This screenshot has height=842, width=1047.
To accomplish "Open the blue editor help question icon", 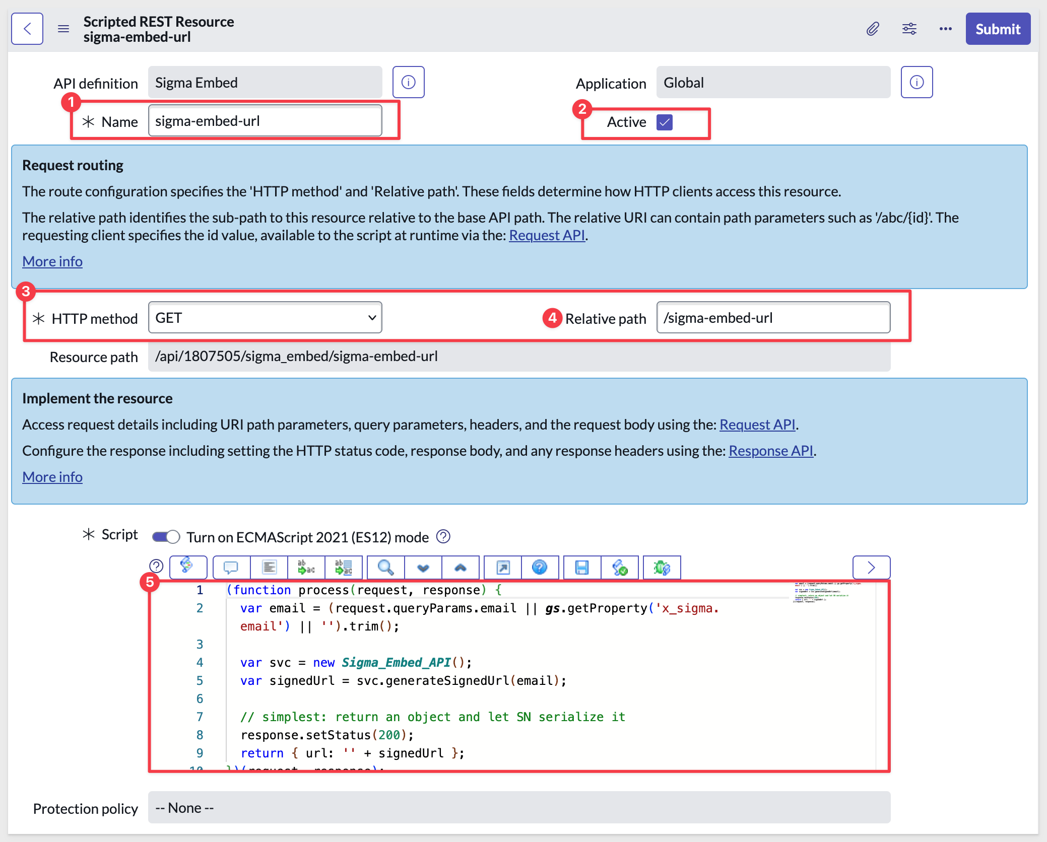I will 540,567.
